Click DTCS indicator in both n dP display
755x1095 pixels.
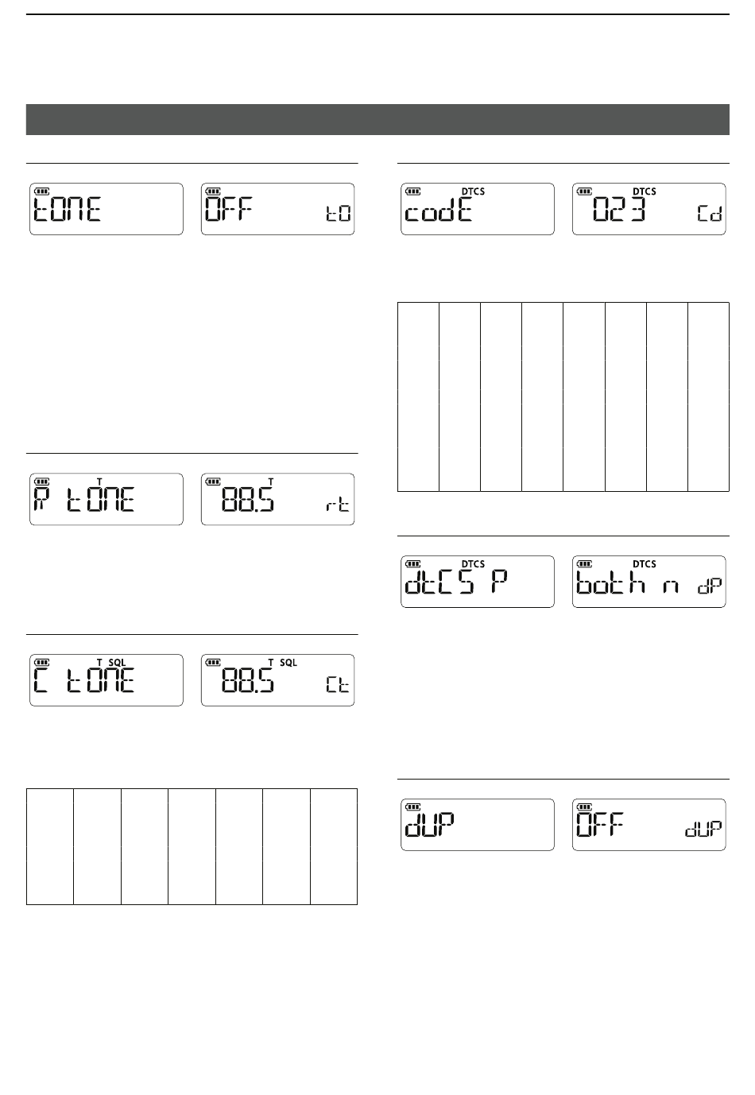[645, 564]
